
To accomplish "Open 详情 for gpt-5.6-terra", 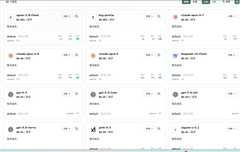I will pos(67,128).
